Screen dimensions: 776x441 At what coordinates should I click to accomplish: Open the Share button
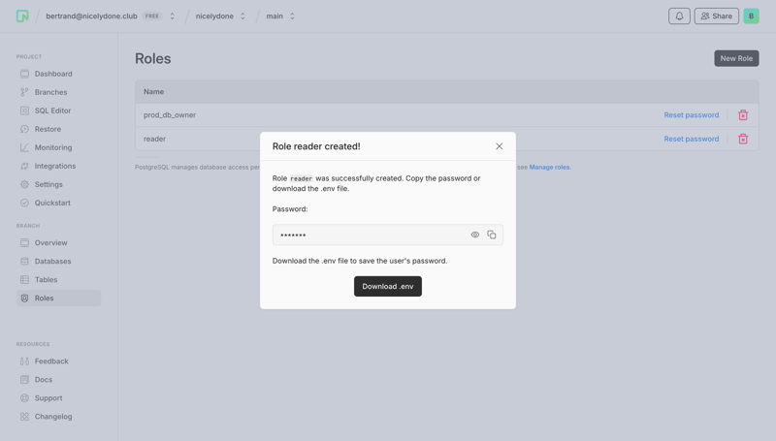pos(716,16)
